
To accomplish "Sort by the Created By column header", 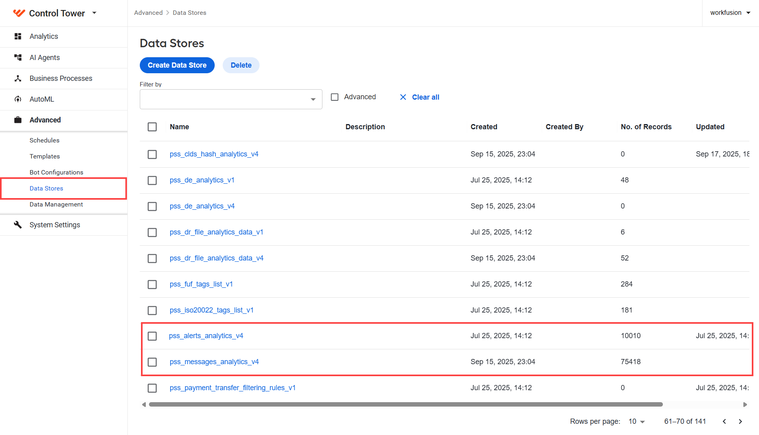I will (x=564, y=127).
